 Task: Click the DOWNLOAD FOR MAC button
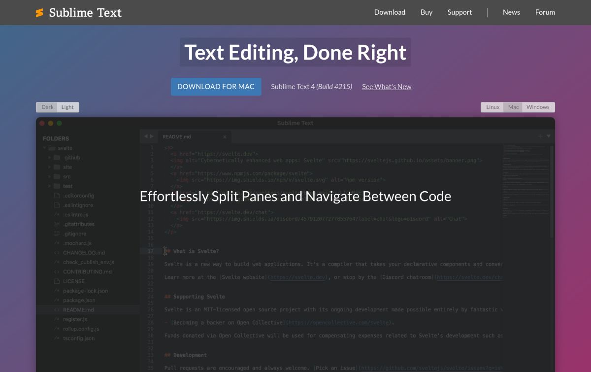pos(216,86)
